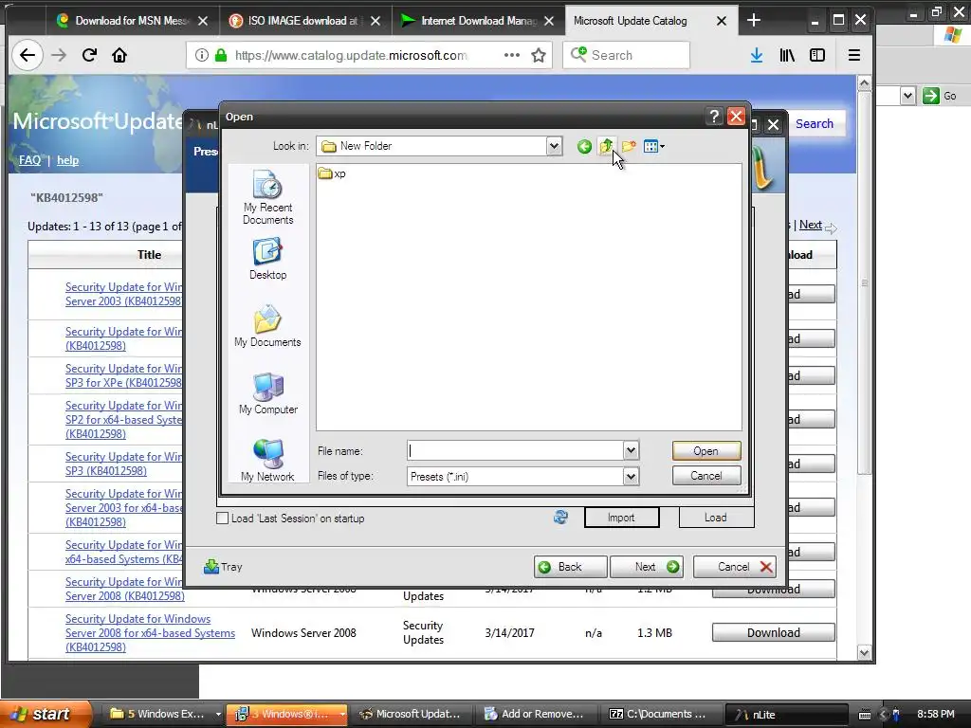Go to Next page of catalog results
The image size is (971, 728).
click(810, 225)
